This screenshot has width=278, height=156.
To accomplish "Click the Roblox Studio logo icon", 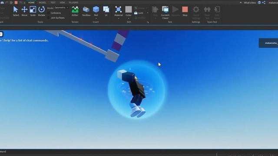I will (2, 3).
